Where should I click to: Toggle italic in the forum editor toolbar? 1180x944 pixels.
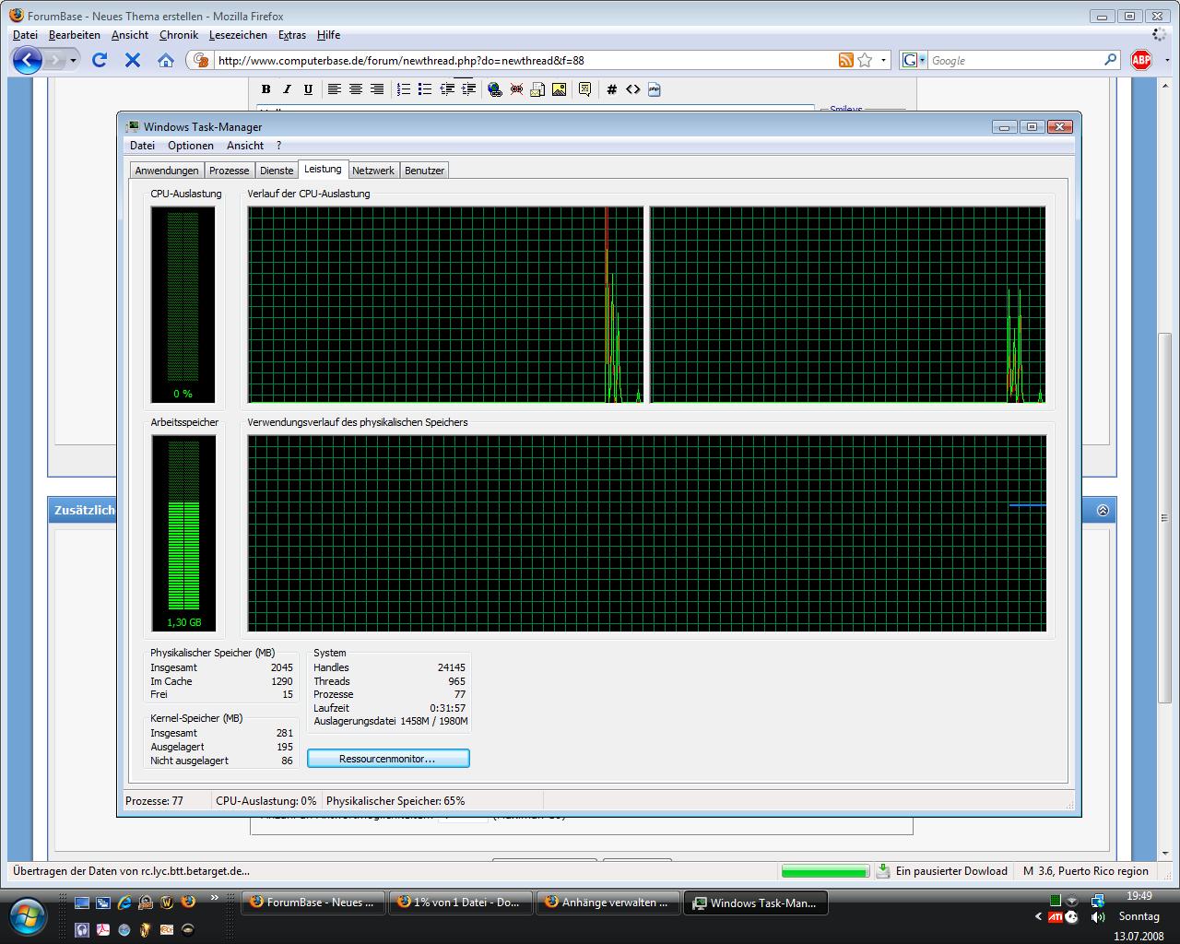287,89
